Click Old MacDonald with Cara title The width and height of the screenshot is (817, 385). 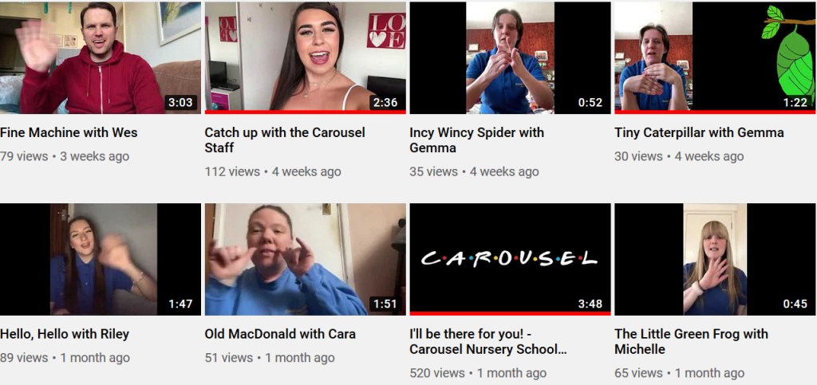(x=280, y=334)
